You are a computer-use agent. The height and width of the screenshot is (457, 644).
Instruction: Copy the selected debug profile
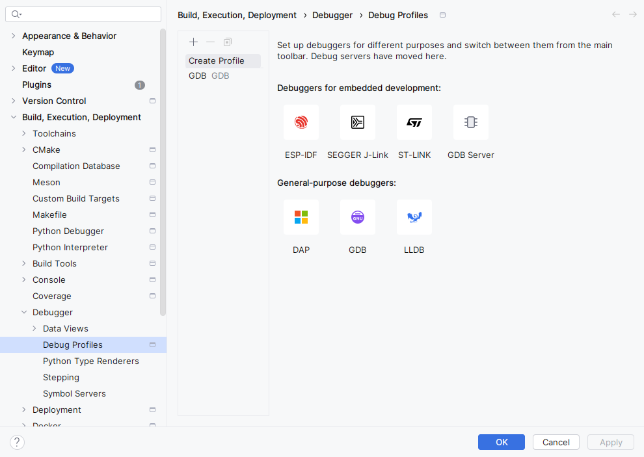[228, 42]
